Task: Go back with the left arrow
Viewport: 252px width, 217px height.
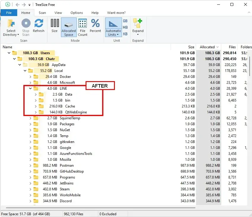Action: pos(17,5)
